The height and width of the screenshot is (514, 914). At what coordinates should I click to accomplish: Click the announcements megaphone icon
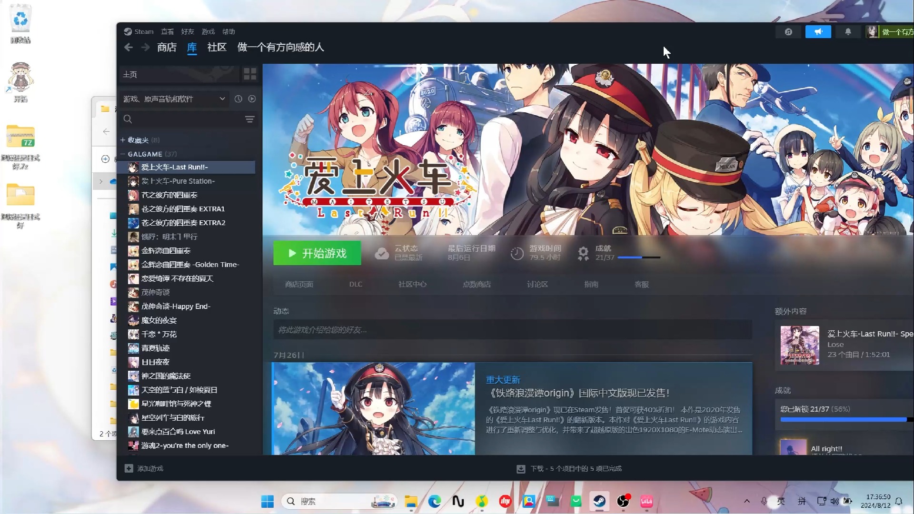[818, 32]
